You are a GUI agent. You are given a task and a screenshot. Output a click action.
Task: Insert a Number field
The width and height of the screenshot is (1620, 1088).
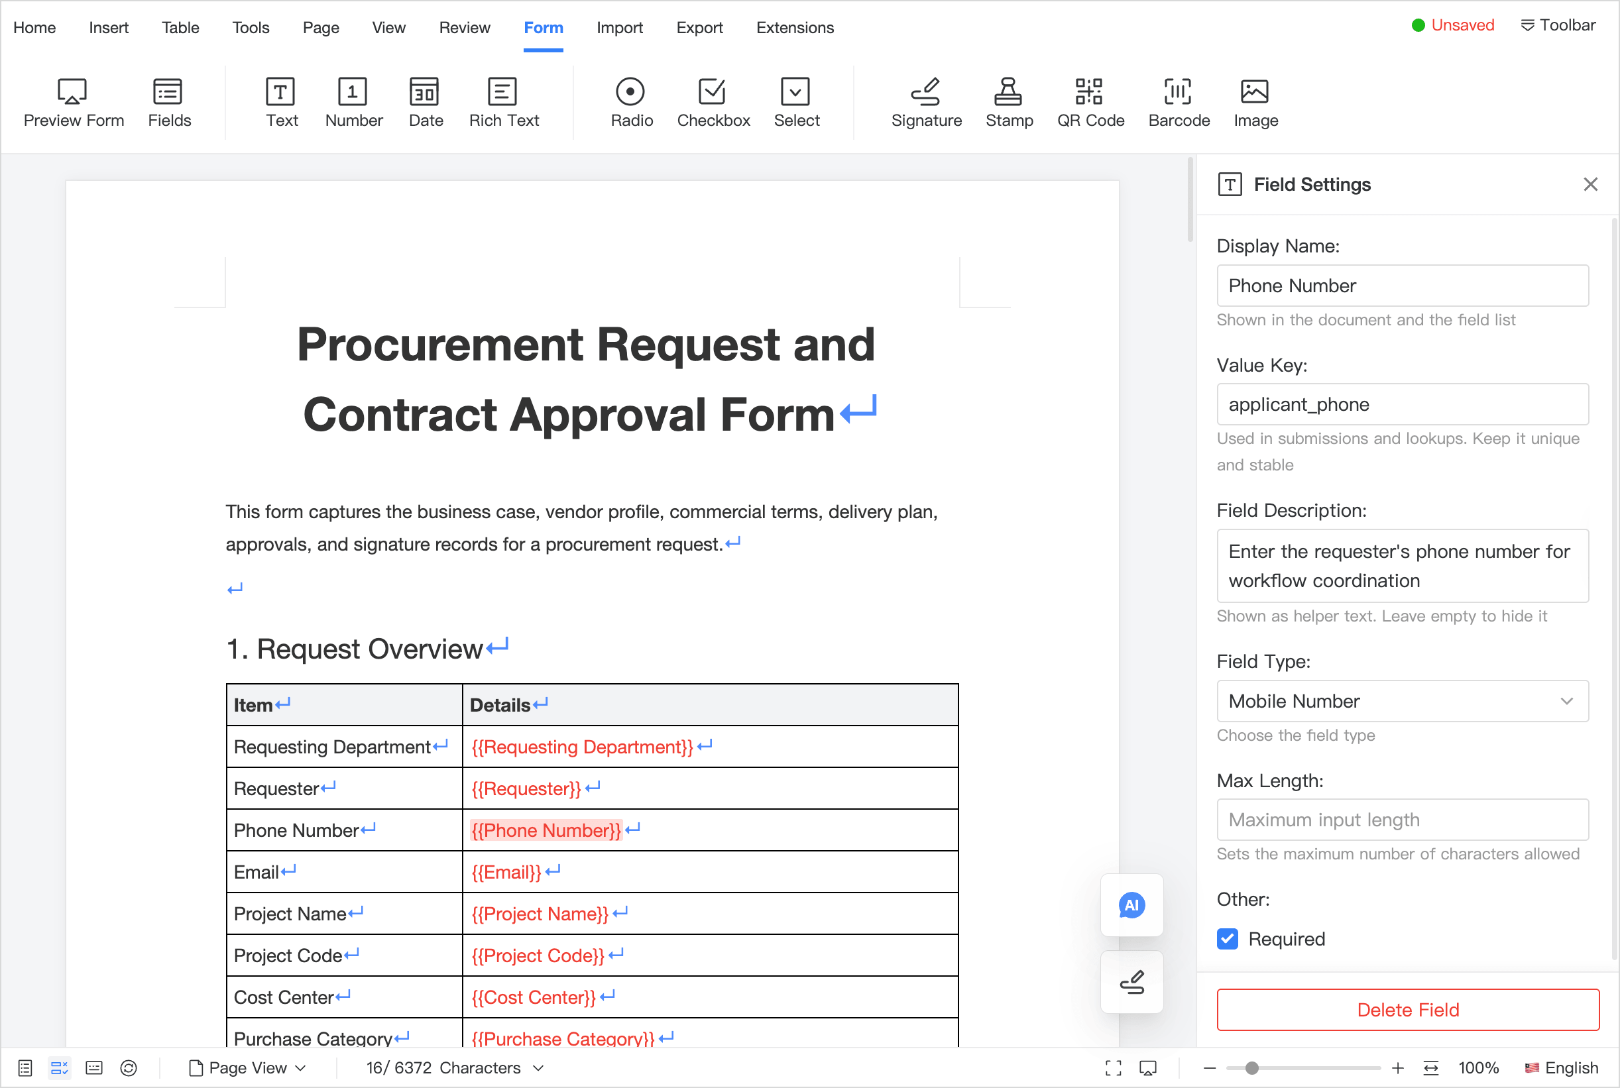click(x=353, y=103)
